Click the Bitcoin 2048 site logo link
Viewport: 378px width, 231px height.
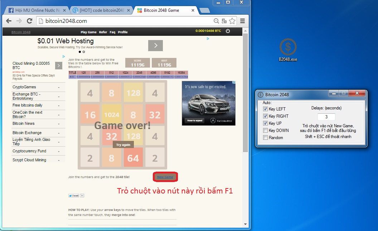click(x=21, y=32)
